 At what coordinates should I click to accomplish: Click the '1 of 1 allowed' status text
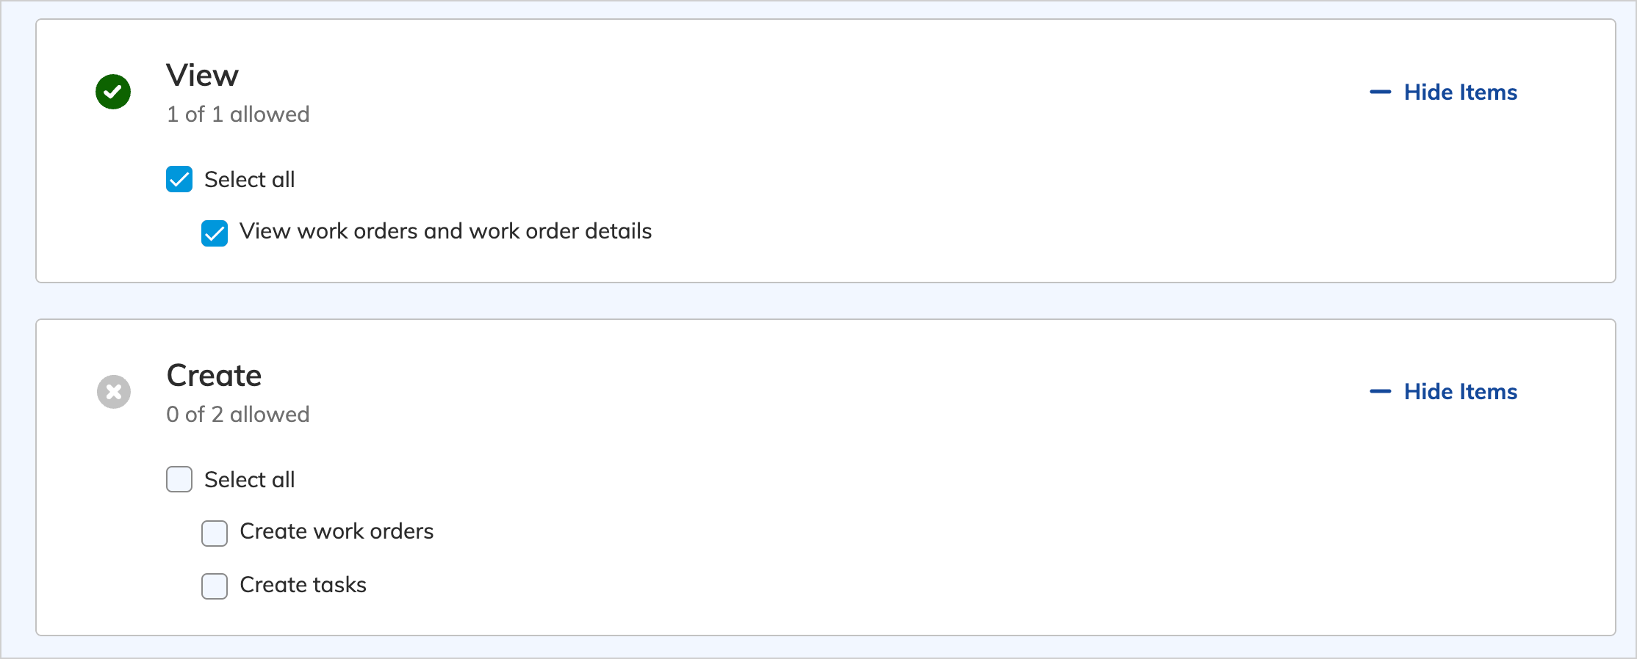pos(238,114)
